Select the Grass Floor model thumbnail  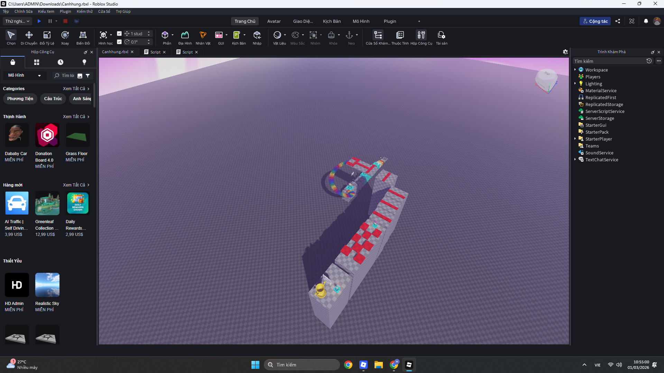tap(77, 135)
